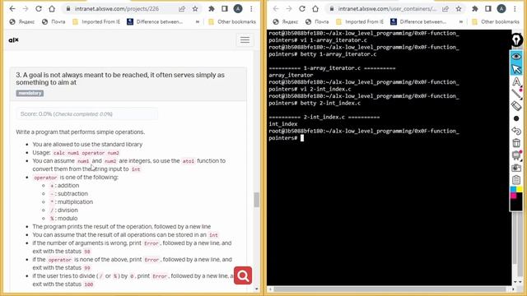Image resolution: width=527 pixels, height=296 pixels.
Task: Pick the yellow color swatch
Action: 520,190
